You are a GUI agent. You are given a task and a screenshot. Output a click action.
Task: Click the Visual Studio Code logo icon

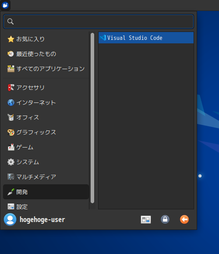click(103, 38)
